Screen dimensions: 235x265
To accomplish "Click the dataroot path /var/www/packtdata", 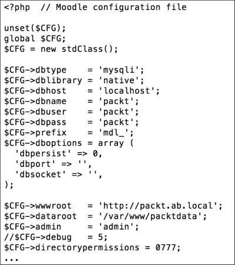I will pos(150,216).
